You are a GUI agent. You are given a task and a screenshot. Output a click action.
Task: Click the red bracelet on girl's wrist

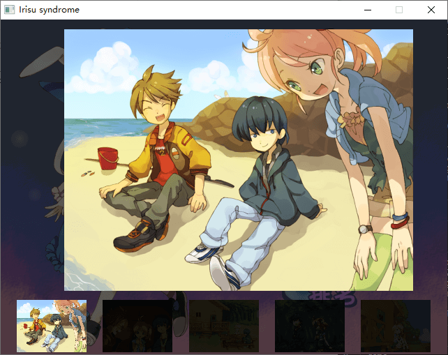click(398, 223)
